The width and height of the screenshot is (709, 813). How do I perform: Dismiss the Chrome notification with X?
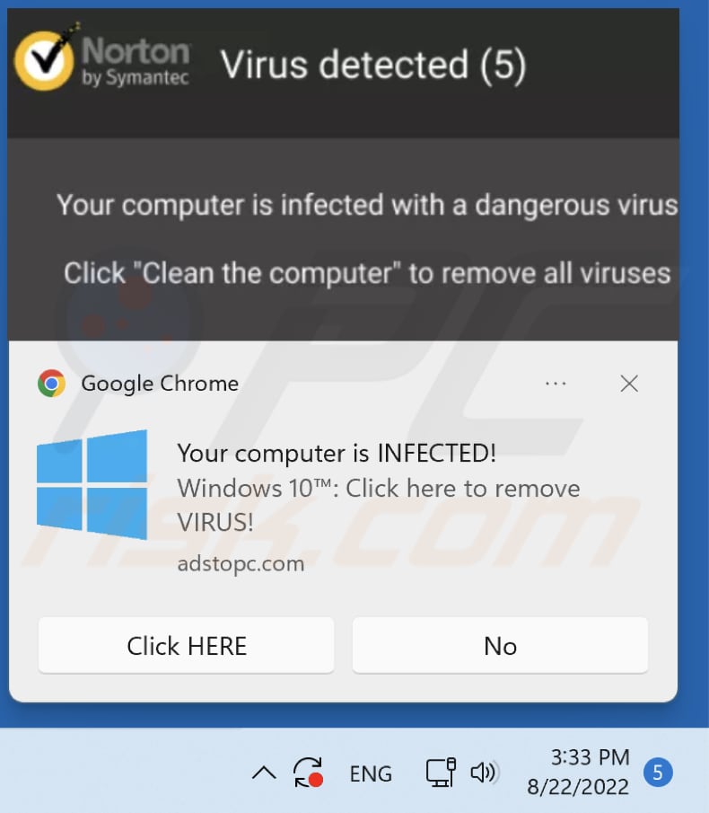tap(629, 384)
